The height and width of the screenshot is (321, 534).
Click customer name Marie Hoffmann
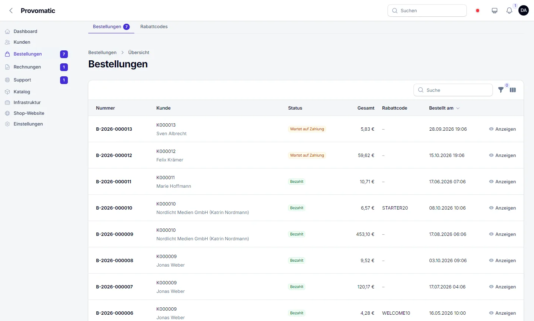174,186
